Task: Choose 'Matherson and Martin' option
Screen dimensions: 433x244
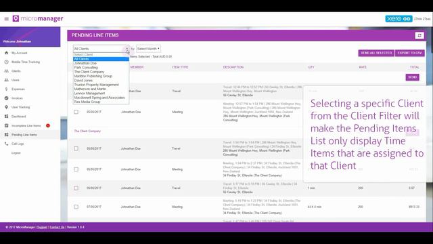Action: tap(101, 89)
